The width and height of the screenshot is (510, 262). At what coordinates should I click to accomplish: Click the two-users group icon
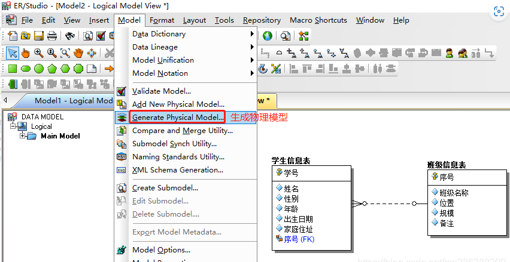pos(463,53)
